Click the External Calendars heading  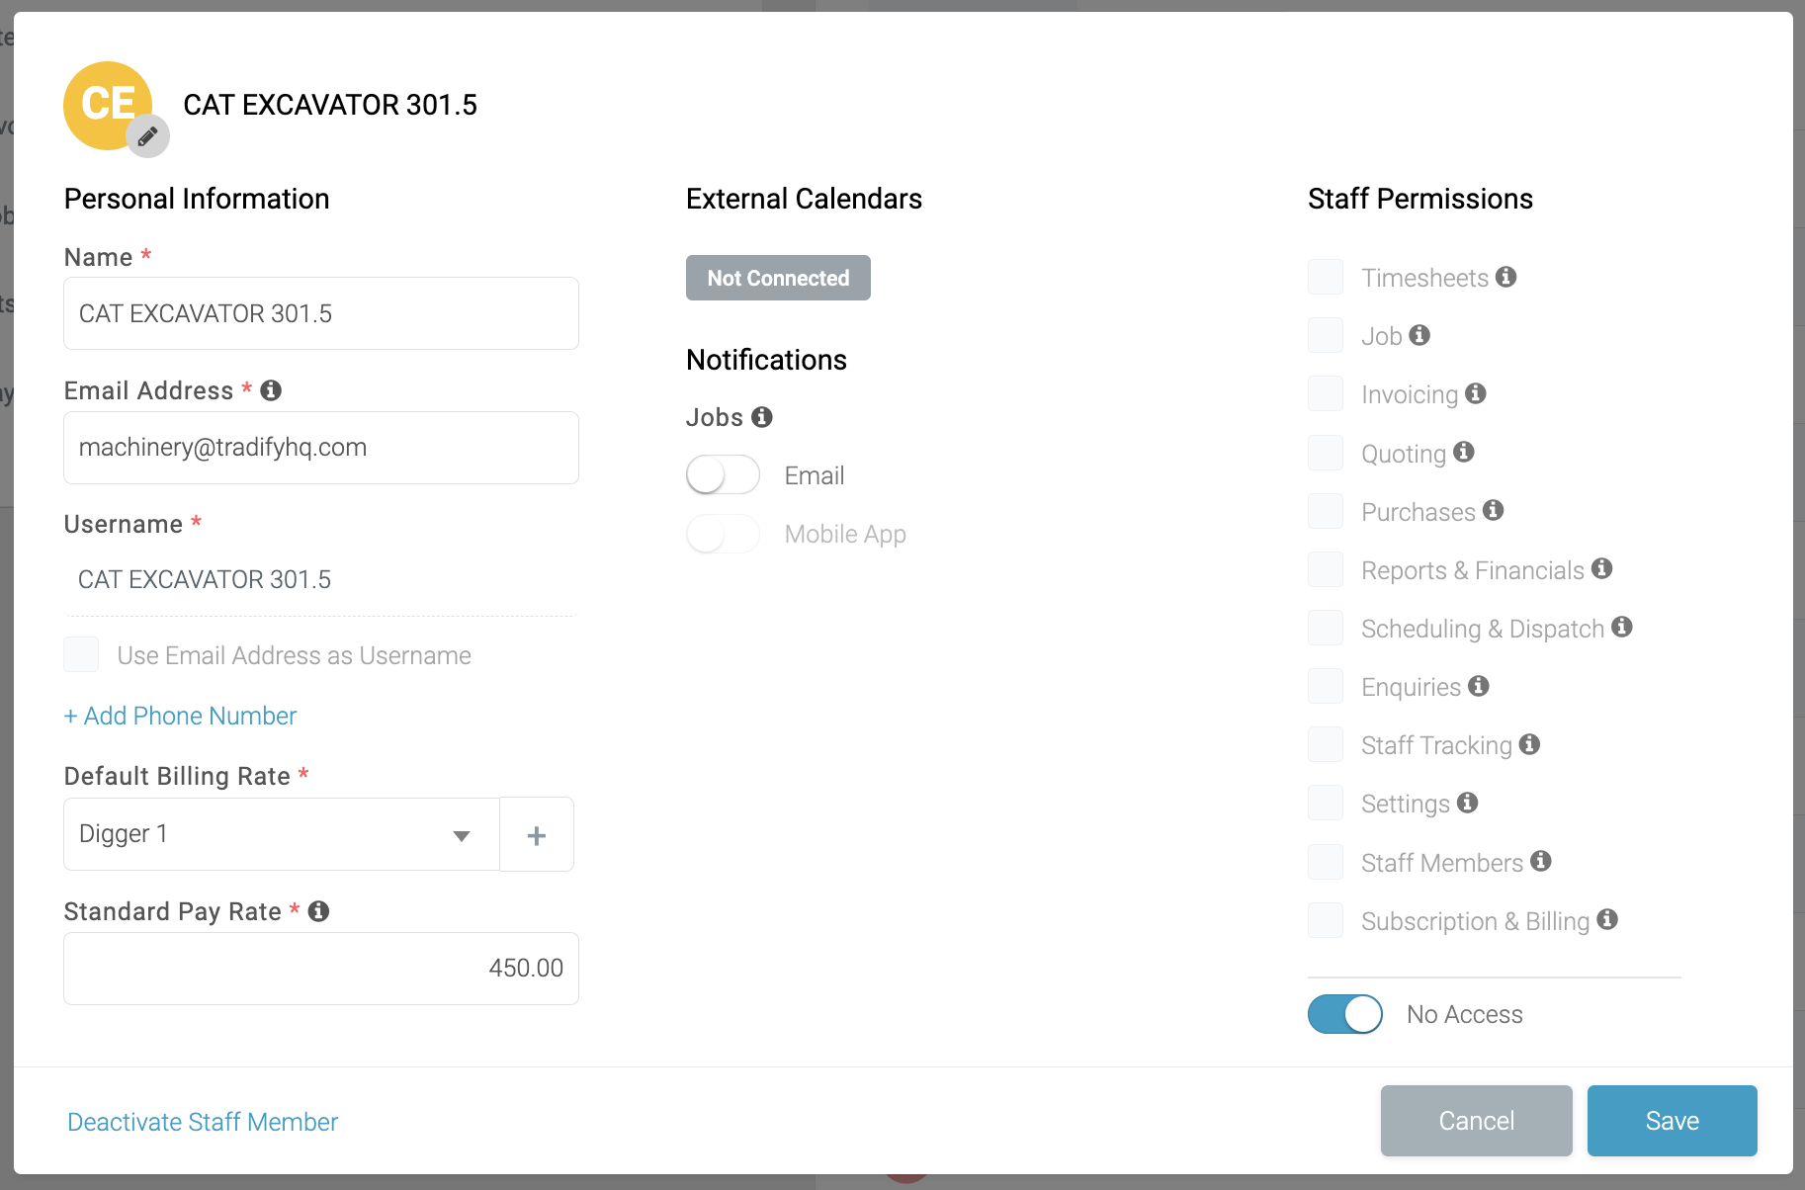pyautogui.click(x=804, y=199)
